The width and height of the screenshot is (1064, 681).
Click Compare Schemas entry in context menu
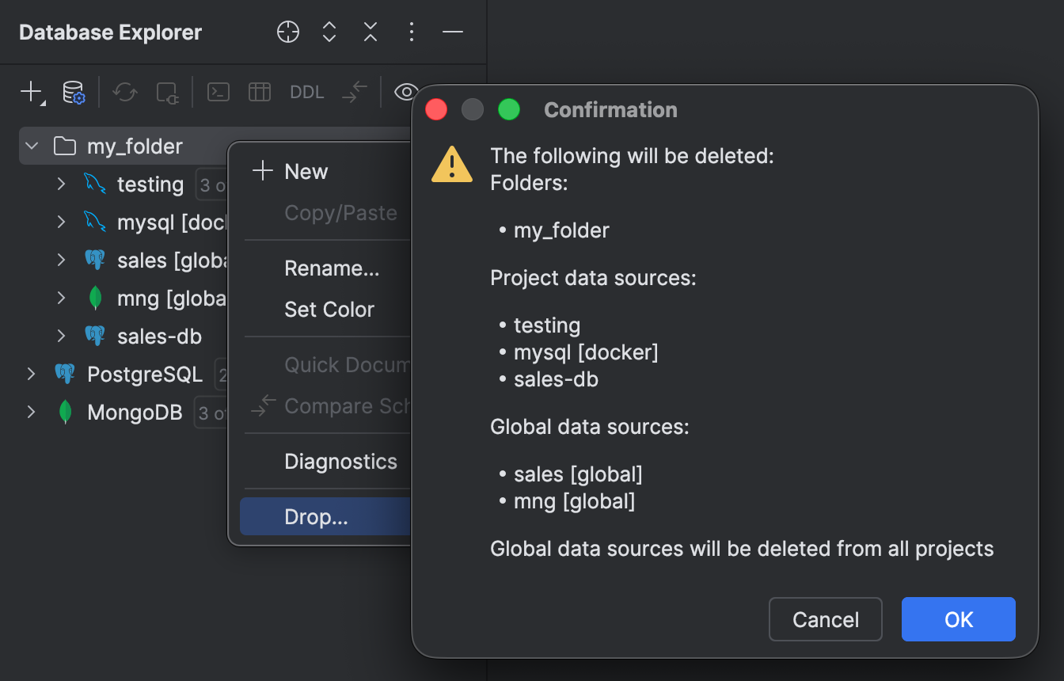[325, 406]
